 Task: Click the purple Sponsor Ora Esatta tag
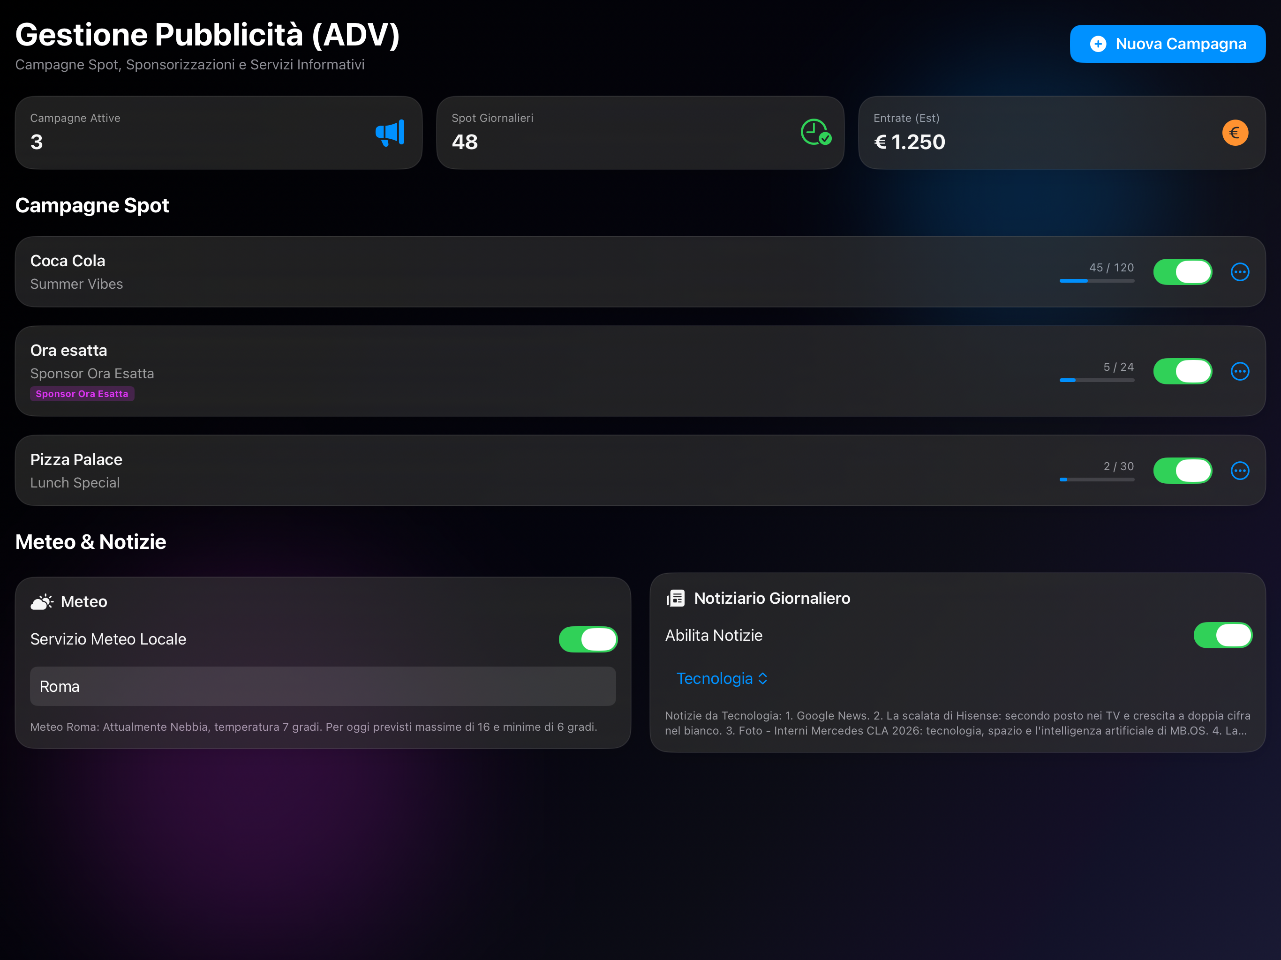pos(82,394)
